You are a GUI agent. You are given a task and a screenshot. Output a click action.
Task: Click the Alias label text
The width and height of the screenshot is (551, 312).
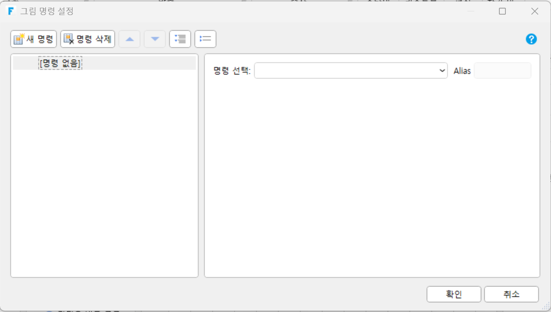point(462,71)
